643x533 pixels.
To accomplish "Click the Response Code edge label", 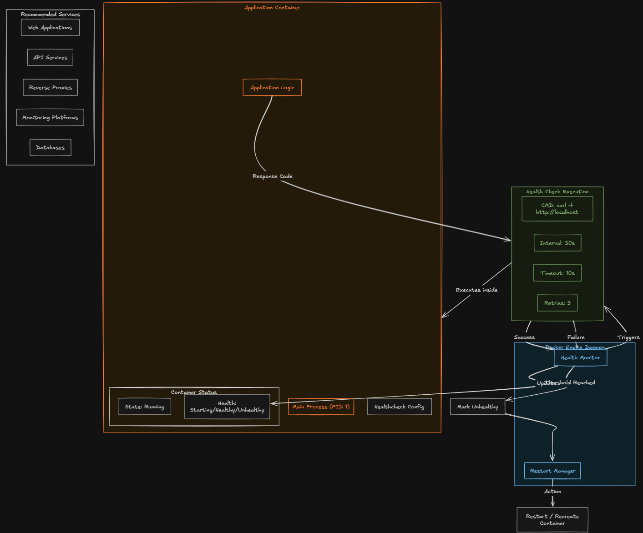I will tap(272, 176).
